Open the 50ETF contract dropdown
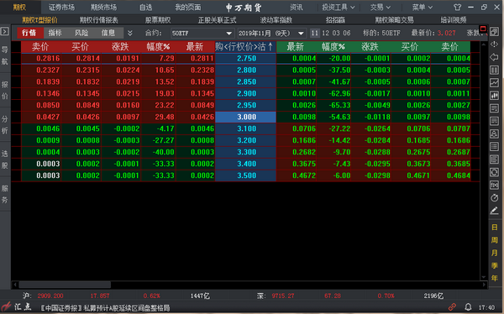 coord(202,33)
